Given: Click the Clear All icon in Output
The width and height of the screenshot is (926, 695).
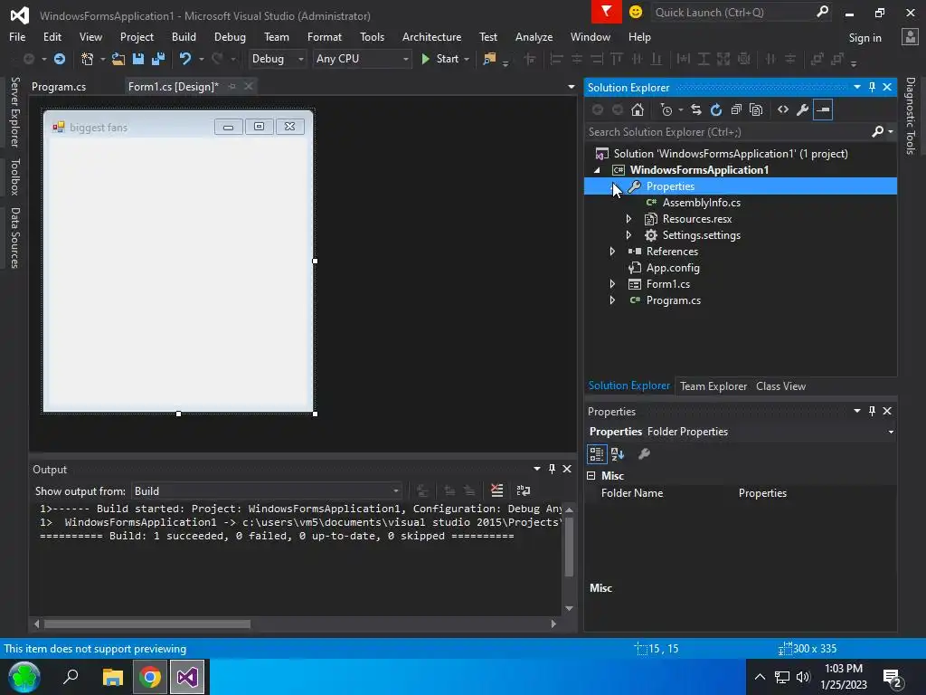Looking at the screenshot, I should point(497,490).
